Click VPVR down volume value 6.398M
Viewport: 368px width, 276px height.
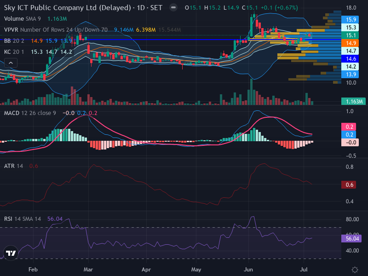[x=146, y=30]
